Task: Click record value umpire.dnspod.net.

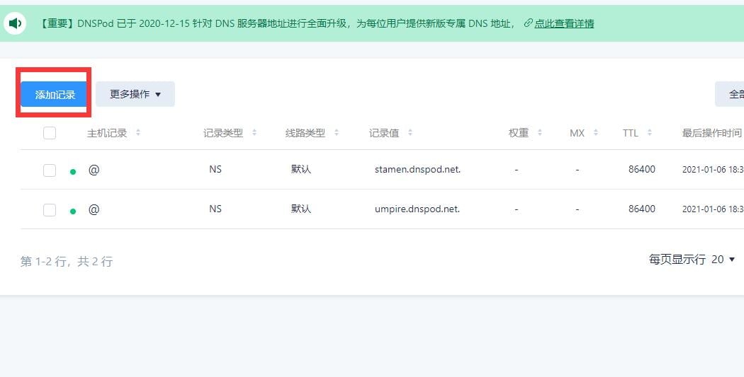Action: pos(417,209)
